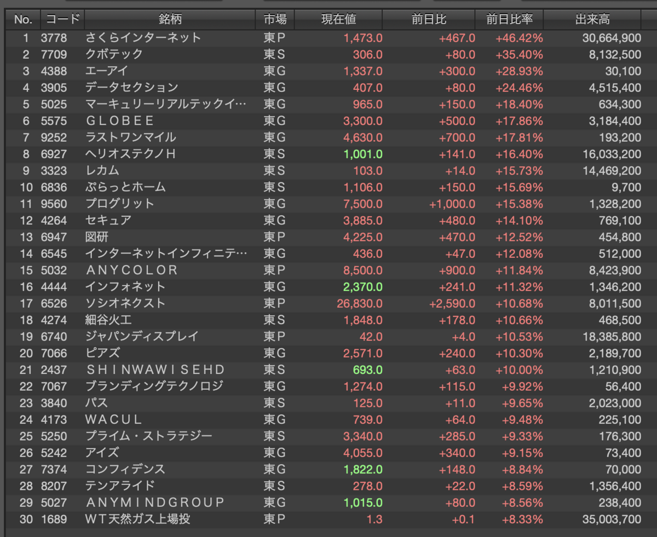
Task: Select the WACUL stock name
Action: (x=114, y=419)
